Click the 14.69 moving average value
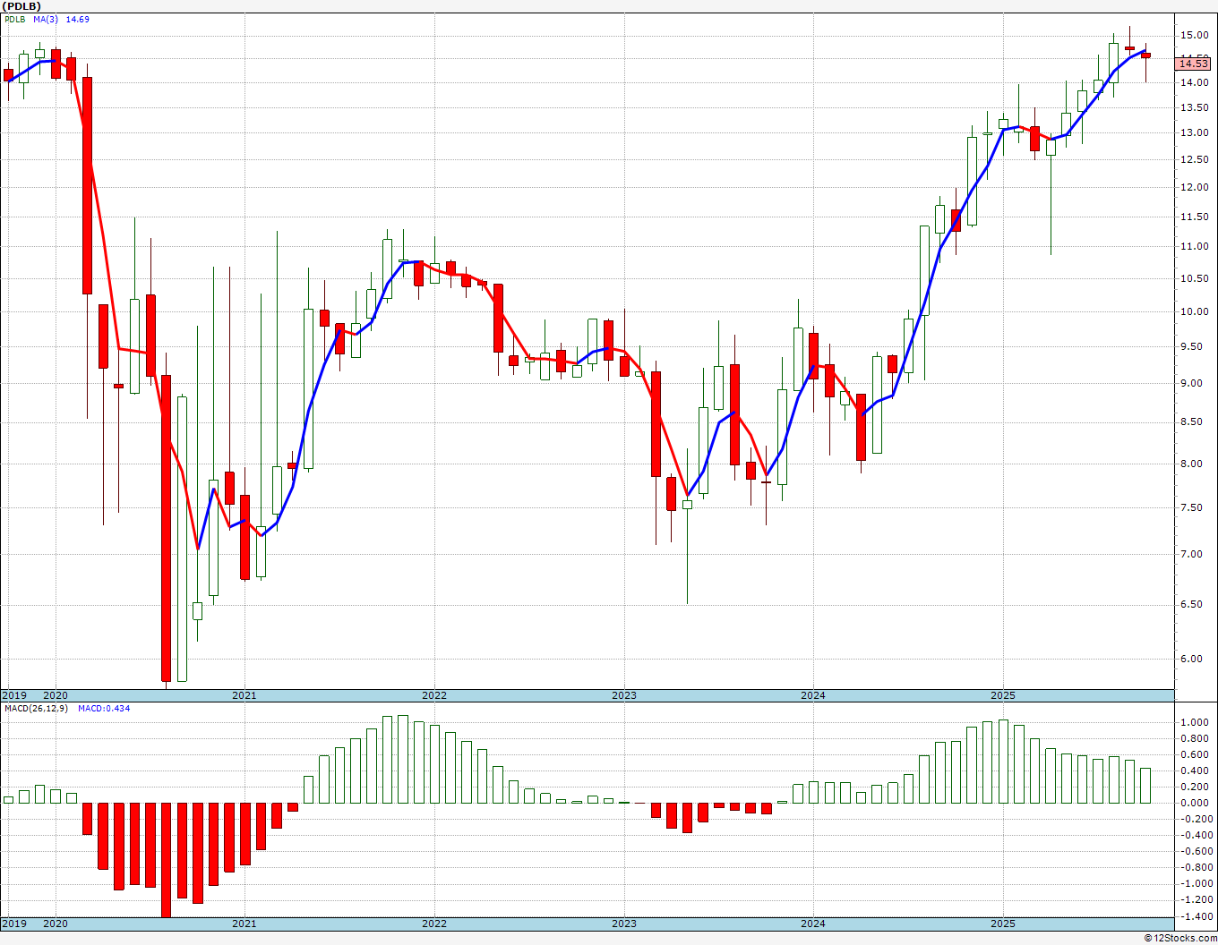 click(x=78, y=19)
